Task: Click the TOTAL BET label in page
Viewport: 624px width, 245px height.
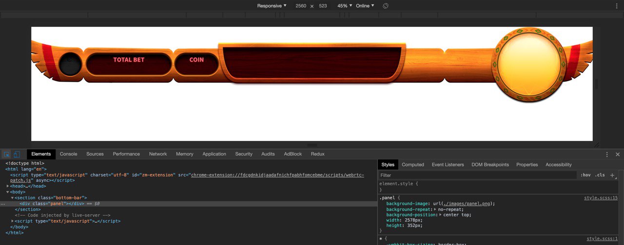Action: click(129, 60)
